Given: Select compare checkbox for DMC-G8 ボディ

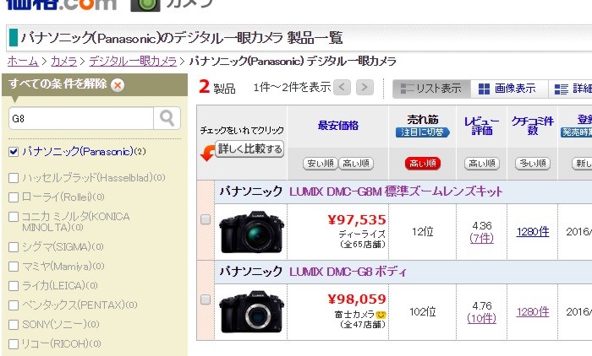Looking at the screenshot, I should click(x=206, y=299).
